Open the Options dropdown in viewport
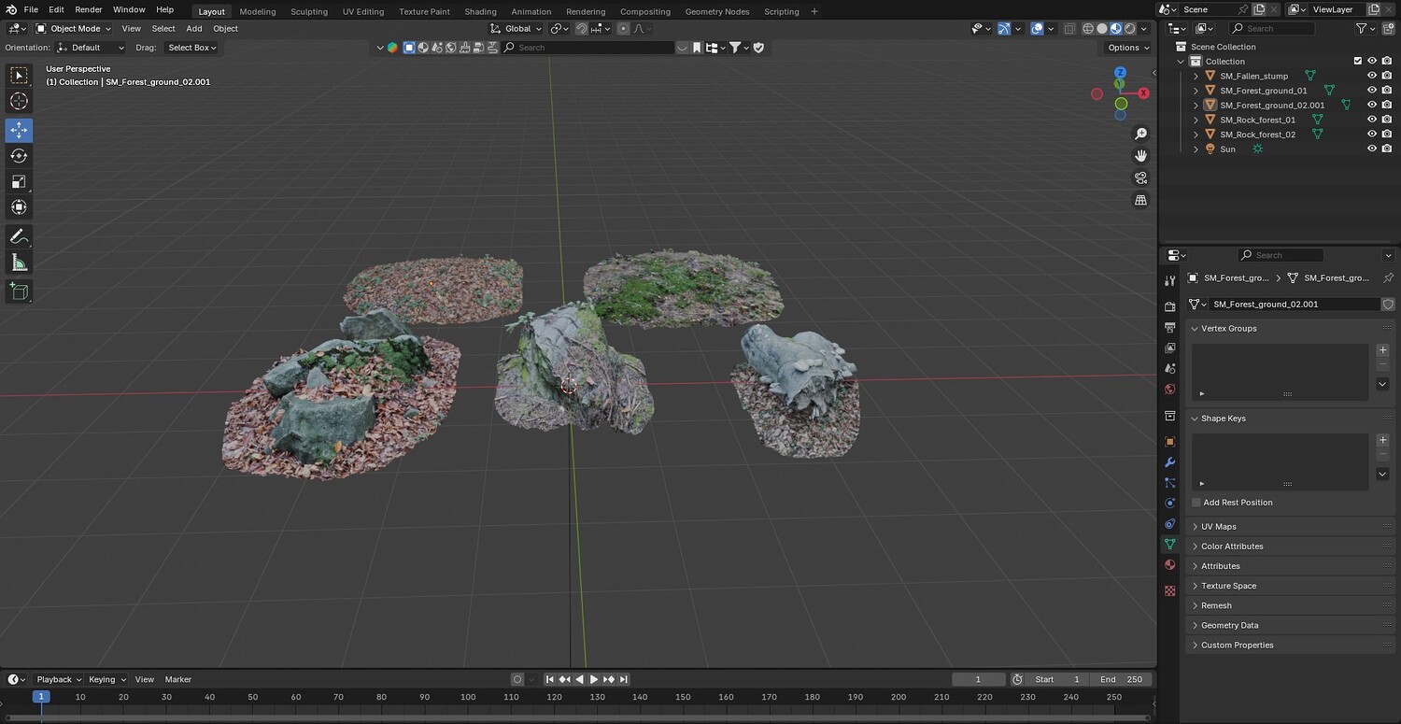The height and width of the screenshot is (724, 1401). point(1127,48)
